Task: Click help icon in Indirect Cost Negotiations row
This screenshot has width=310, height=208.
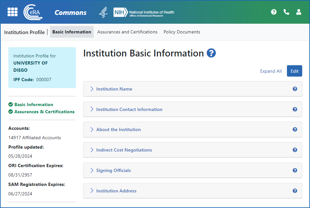Action: (x=295, y=150)
